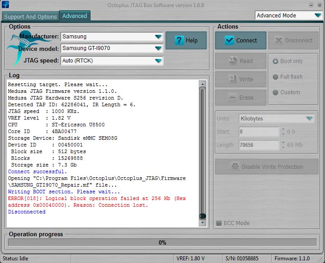Image resolution: width=325 pixels, height=263 pixels.
Task: Click the Write button's icon
Action: pyautogui.click(x=232, y=79)
